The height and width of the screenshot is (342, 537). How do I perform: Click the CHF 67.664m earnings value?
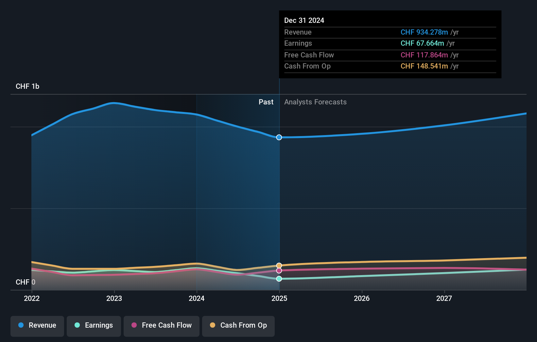coord(422,43)
